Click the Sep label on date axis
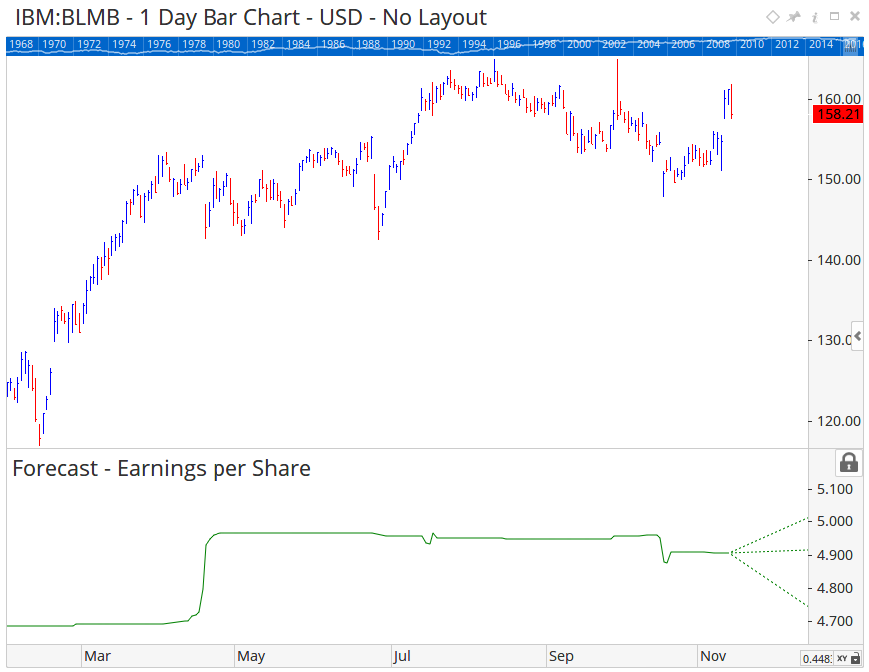Image resolution: width=869 pixels, height=672 pixels. 561,656
